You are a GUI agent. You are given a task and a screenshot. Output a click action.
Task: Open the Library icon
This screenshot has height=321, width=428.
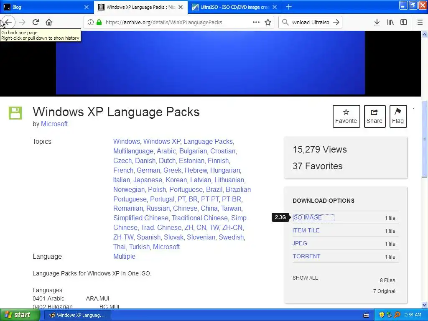point(390,22)
